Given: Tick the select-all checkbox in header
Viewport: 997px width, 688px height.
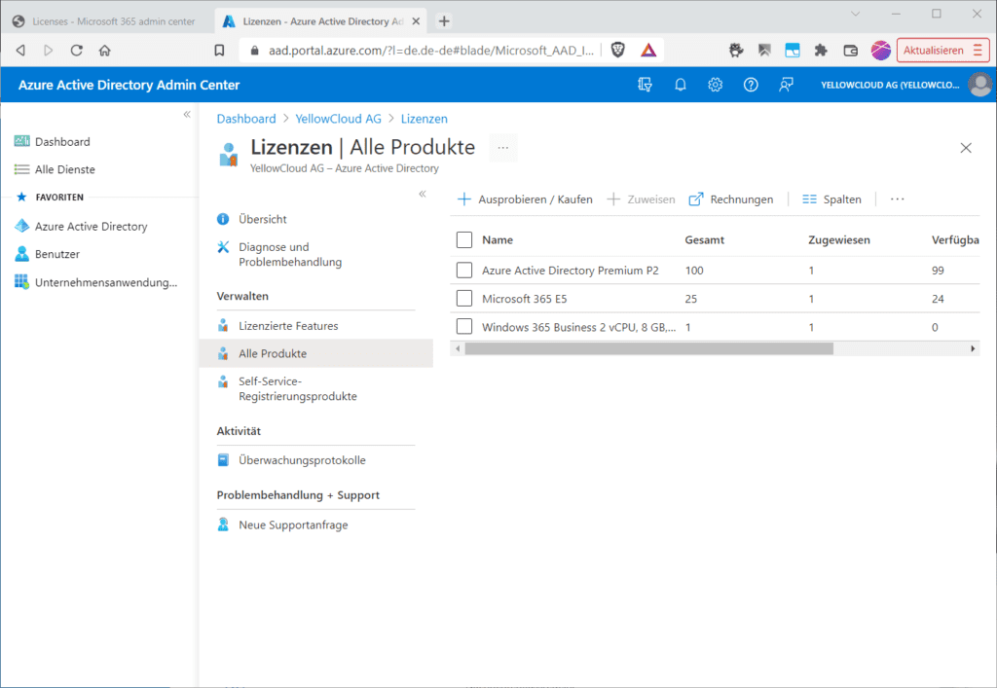Looking at the screenshot, I should pyautogui.click(x=464, y=239).
